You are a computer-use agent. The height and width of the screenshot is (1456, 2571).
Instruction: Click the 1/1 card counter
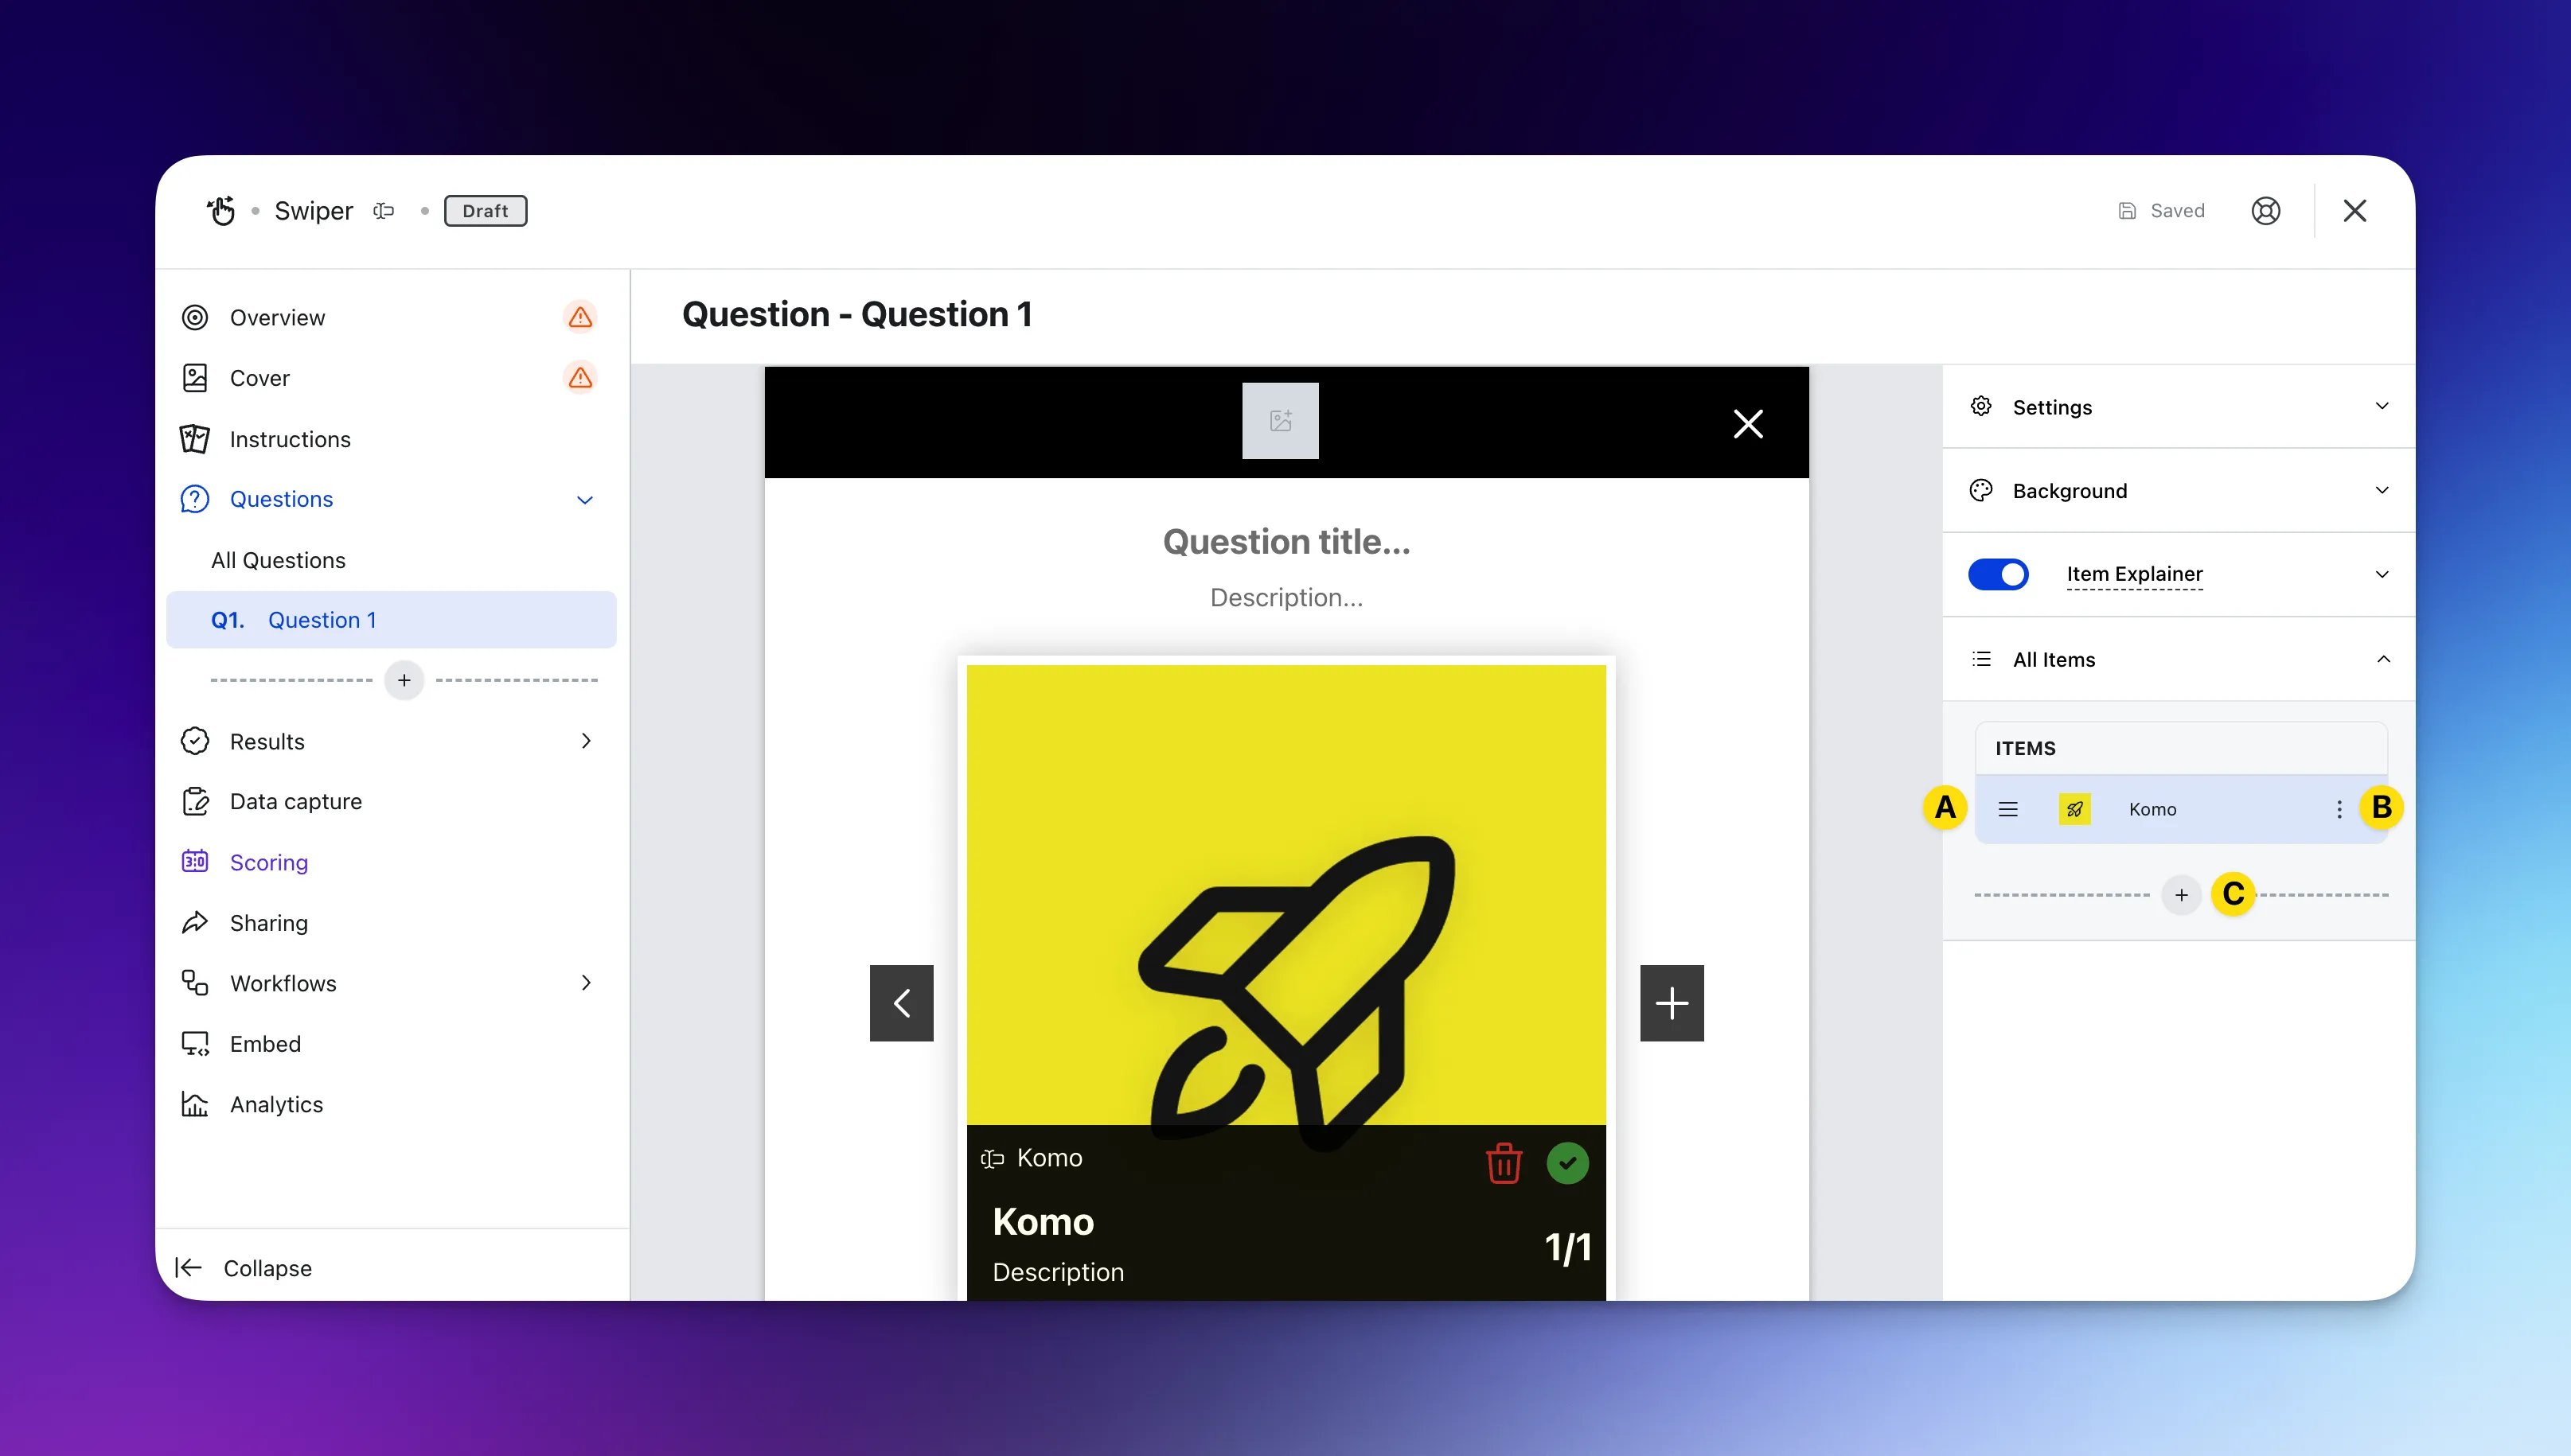pos(1567,1248)
